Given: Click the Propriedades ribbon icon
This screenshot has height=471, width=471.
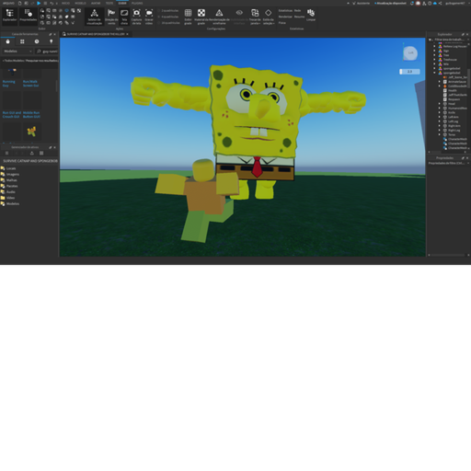Looking at the screenshot, I should tap(29, 16).
